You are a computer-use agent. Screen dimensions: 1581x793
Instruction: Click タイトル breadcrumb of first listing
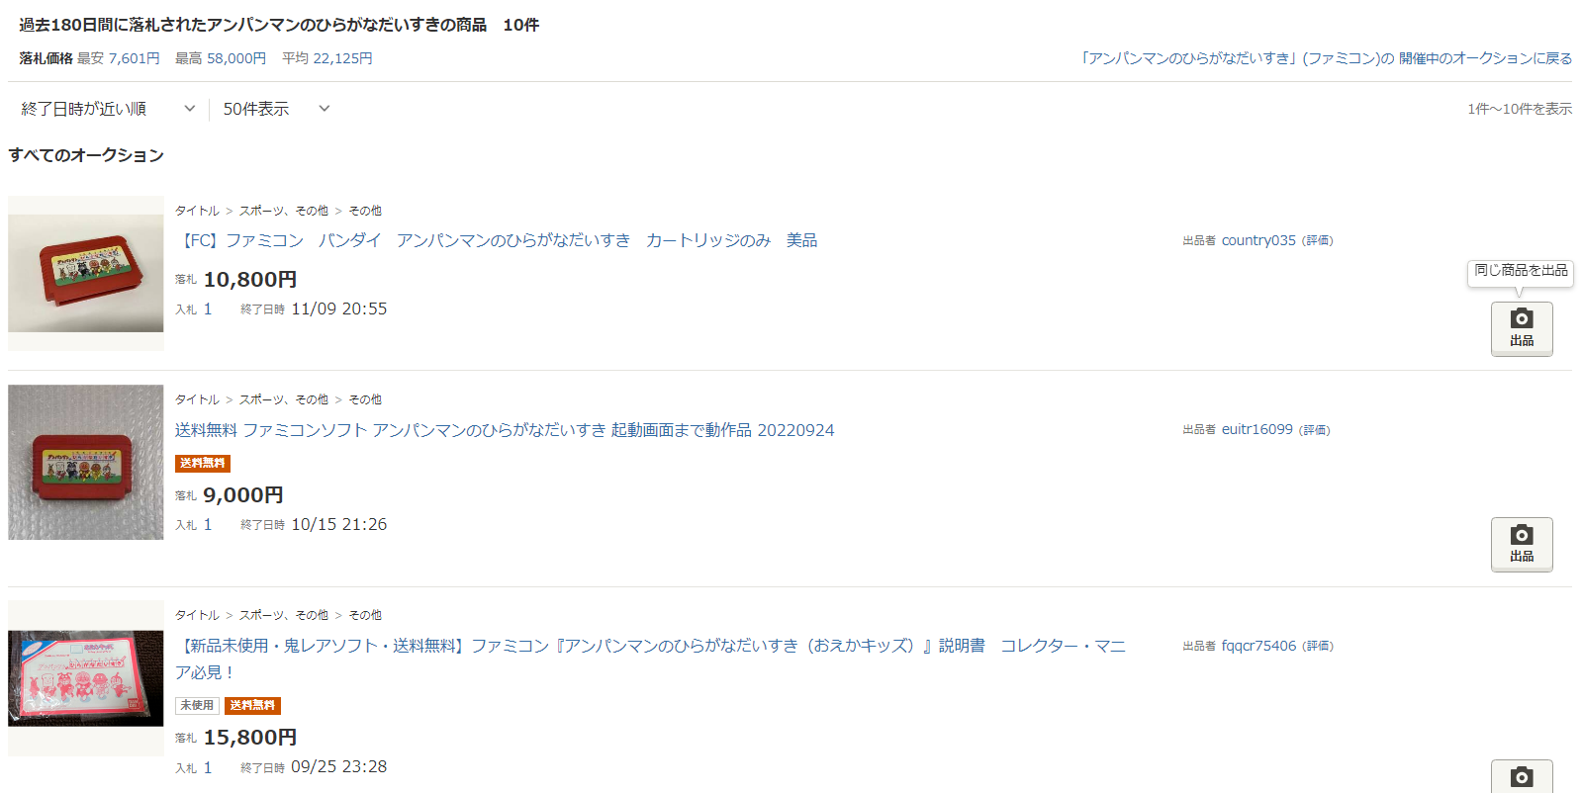[197, 211]
